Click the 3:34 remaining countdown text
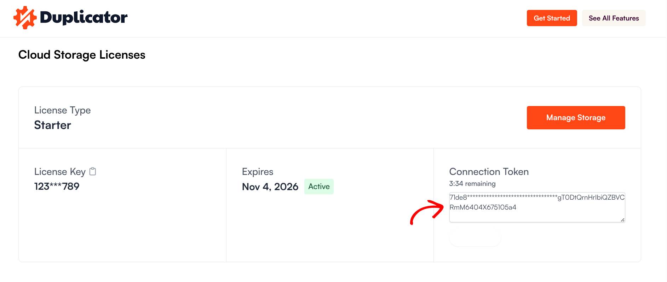The height and width of the screenshot is (282, 667). [472, 184]
